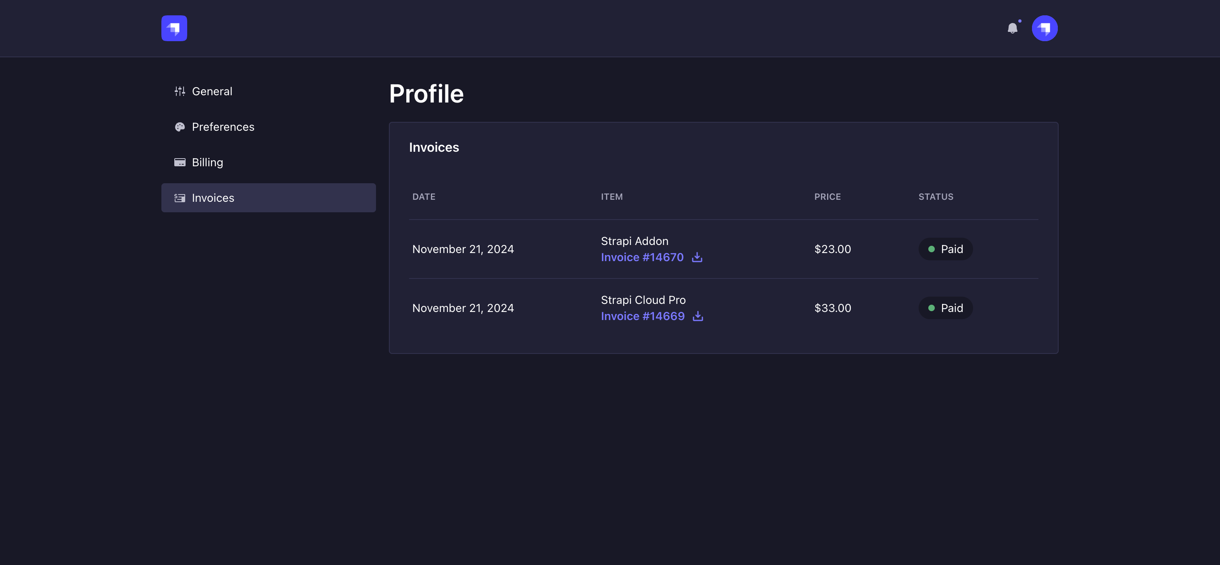Open the Invoice #14669 link
Viewport: 1220px width, 565px height.
coord(643,316)
